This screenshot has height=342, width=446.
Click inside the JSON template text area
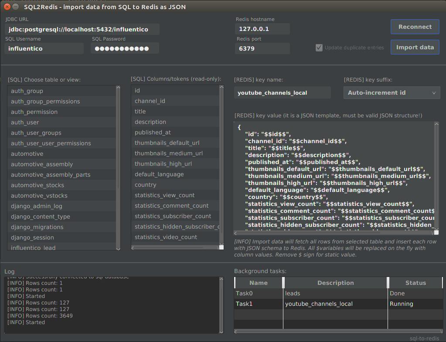click(334, 176)
